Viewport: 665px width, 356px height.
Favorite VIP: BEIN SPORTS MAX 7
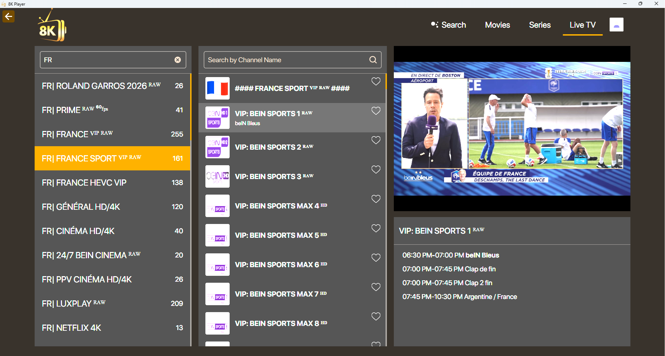tap(376, 287)
